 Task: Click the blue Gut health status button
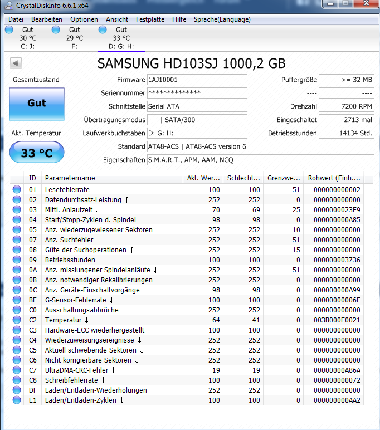[x=37, y=104]
